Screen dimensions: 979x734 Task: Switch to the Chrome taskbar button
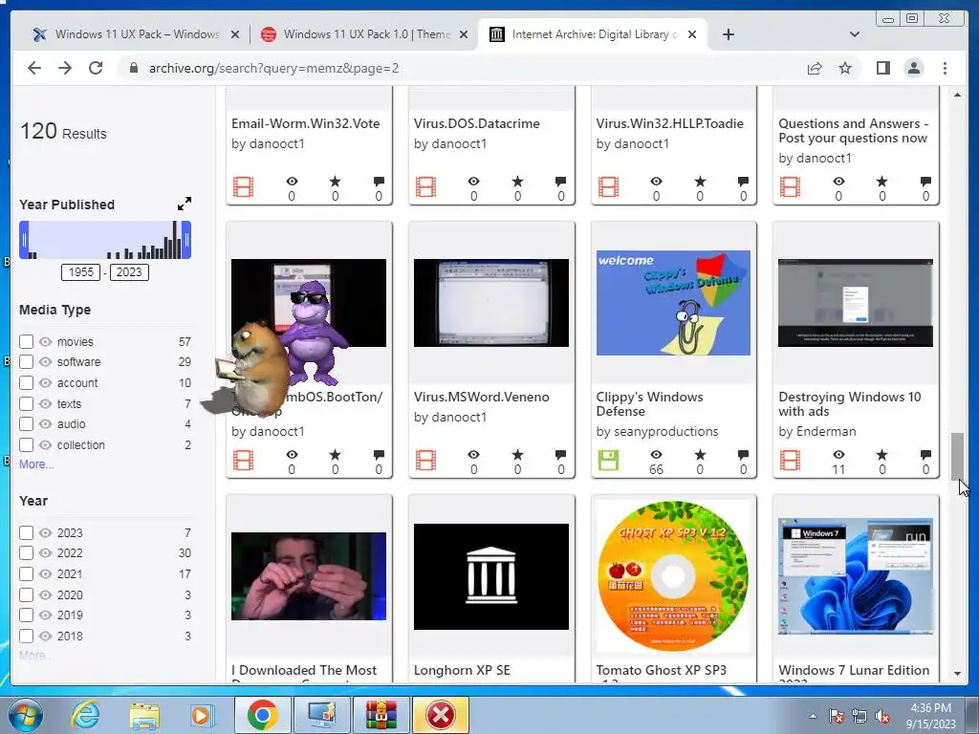point(262,715)
